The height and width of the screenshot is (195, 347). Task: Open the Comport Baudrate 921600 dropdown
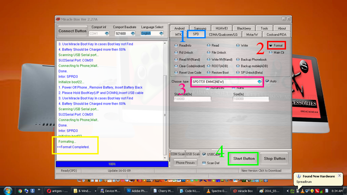[132, 34]
